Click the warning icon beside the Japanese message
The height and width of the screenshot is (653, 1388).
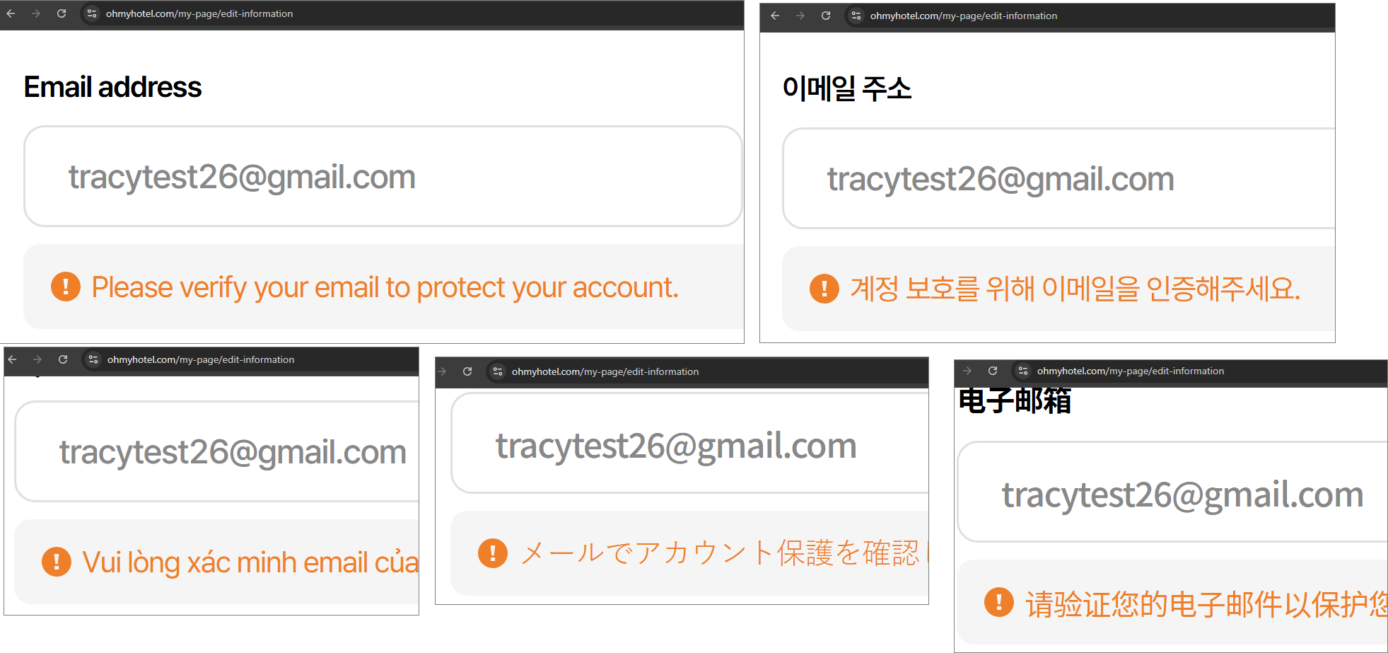(x=493, y=553)
